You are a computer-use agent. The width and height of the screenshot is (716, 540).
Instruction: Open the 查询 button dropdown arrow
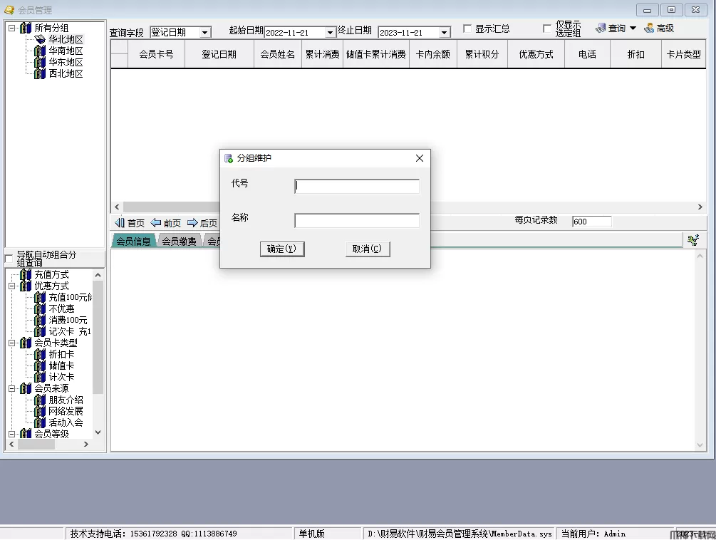633,28
